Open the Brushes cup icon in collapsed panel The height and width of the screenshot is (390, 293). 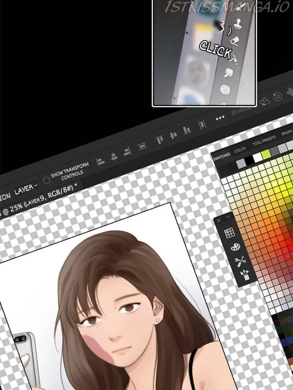point(245,275)
